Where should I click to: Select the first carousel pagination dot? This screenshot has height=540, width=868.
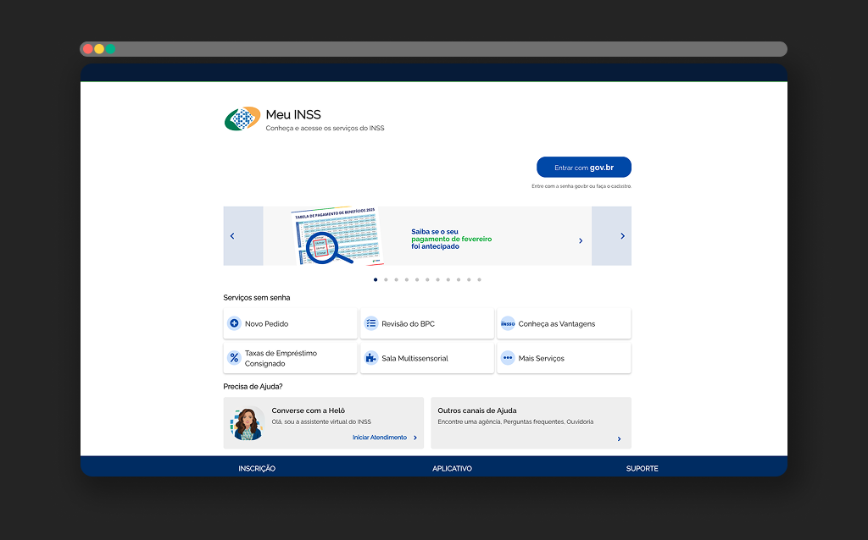[x=376, y=279]
